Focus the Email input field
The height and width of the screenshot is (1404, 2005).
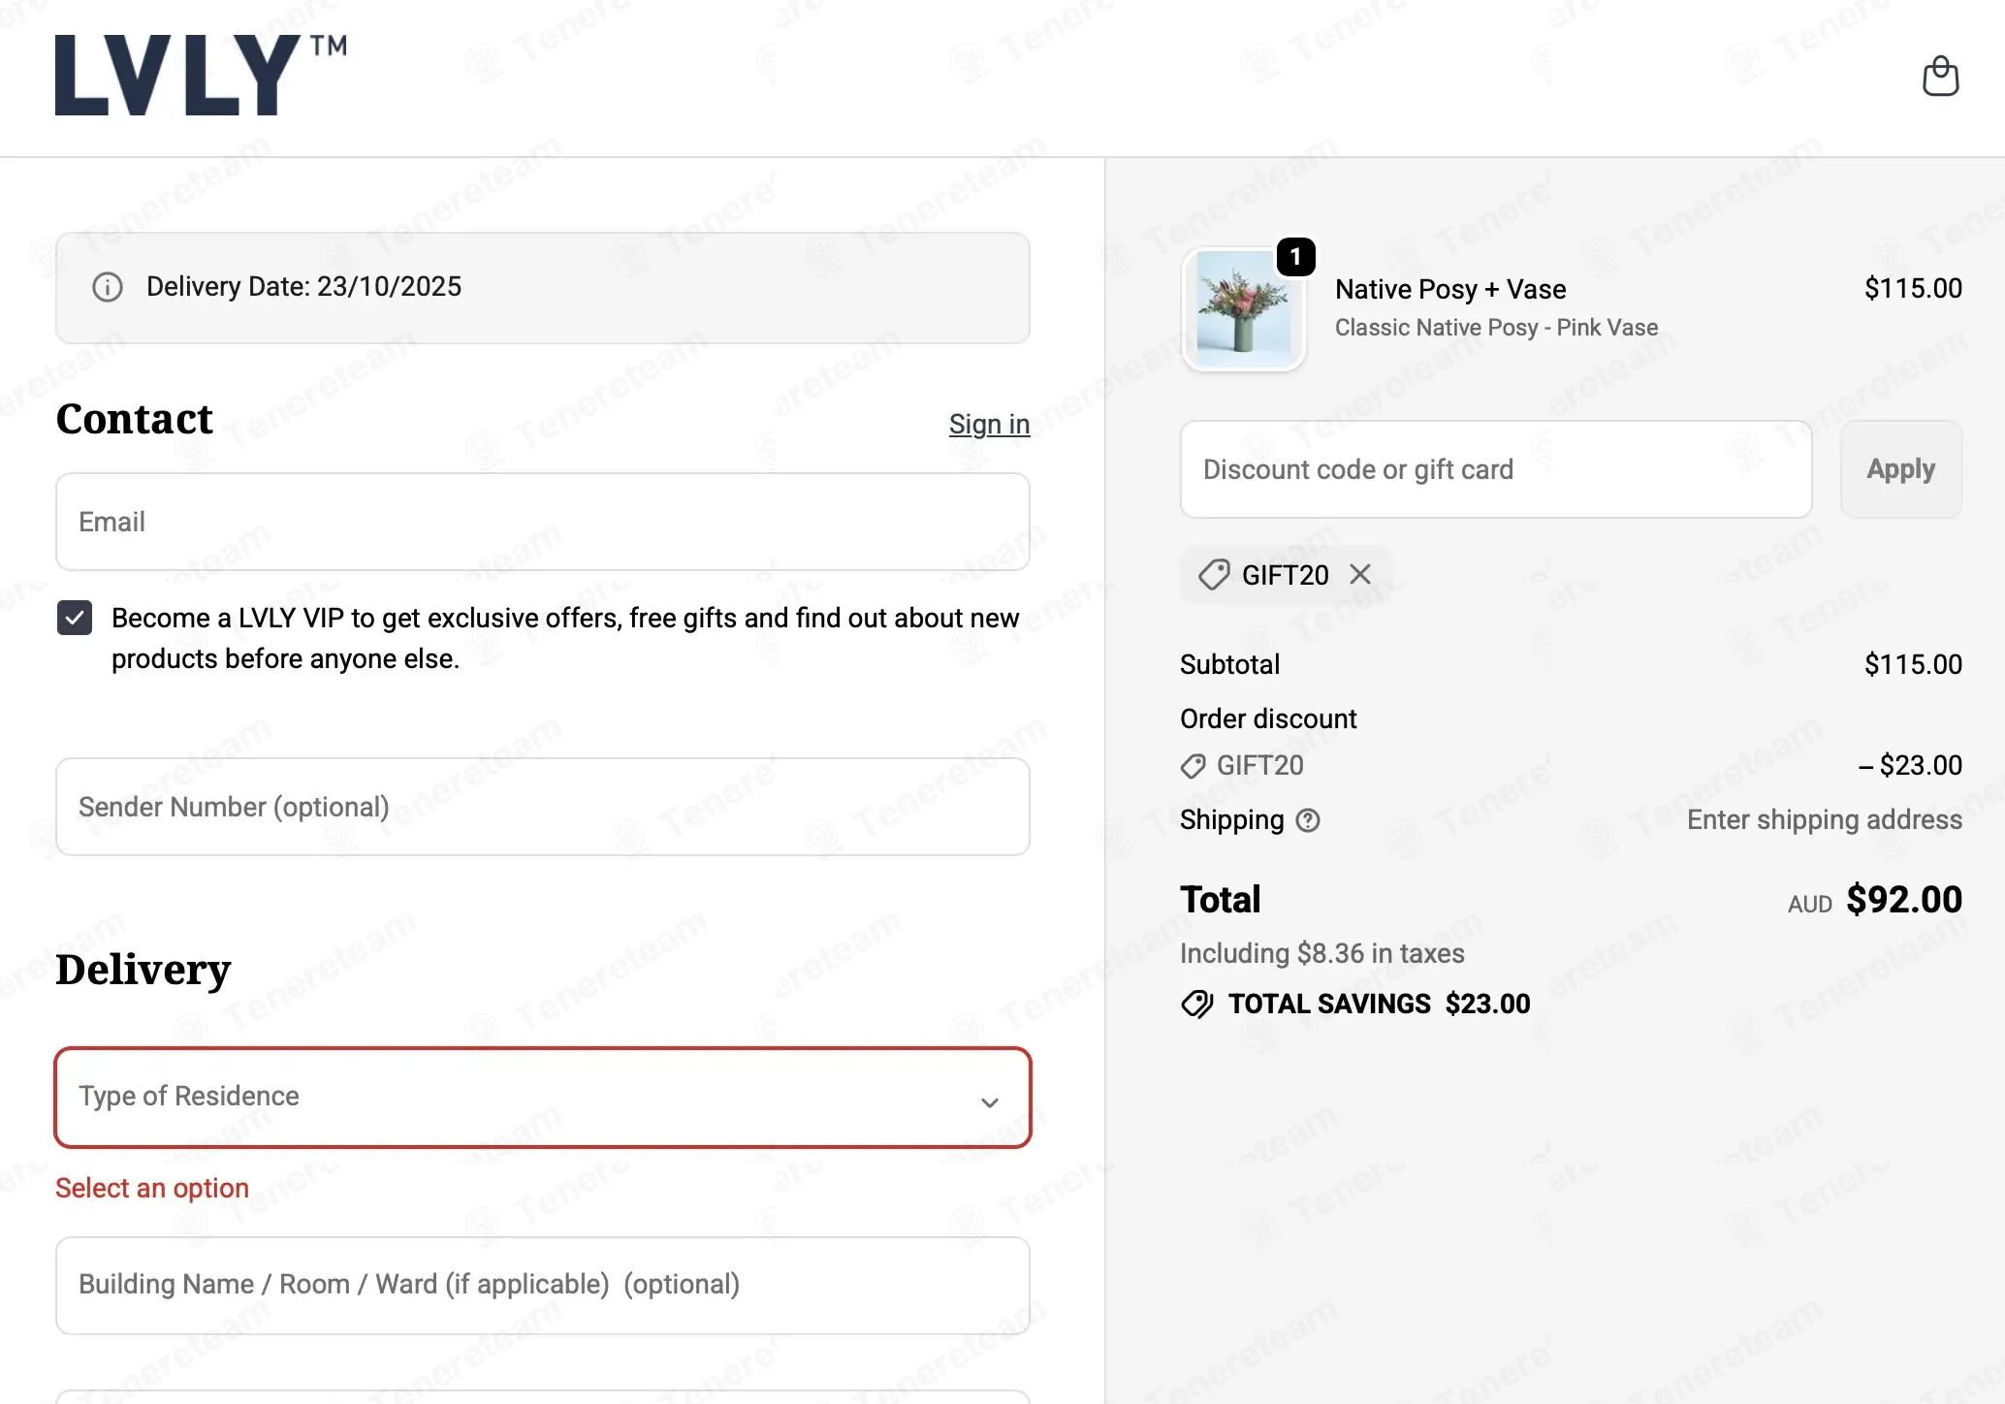[543, 522]
